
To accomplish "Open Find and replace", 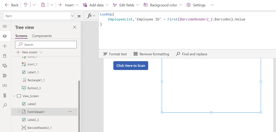I will 192,54.
